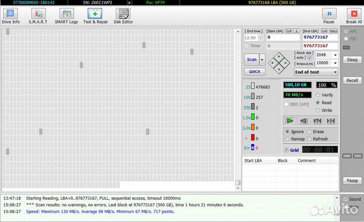
Task: Click the Start LBA input field
Action: point(282,37)
